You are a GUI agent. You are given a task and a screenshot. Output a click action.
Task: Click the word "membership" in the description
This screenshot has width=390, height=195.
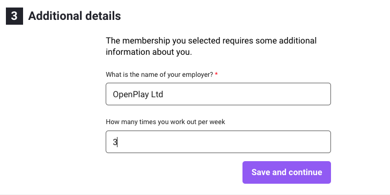[x=146, y=41]
